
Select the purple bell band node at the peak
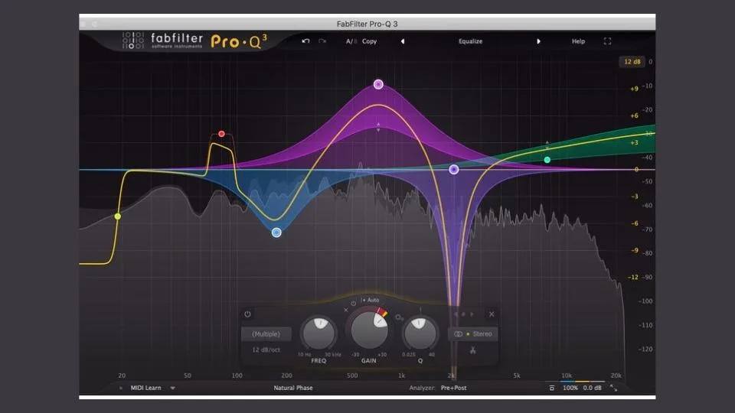click(x=378, y=84)
